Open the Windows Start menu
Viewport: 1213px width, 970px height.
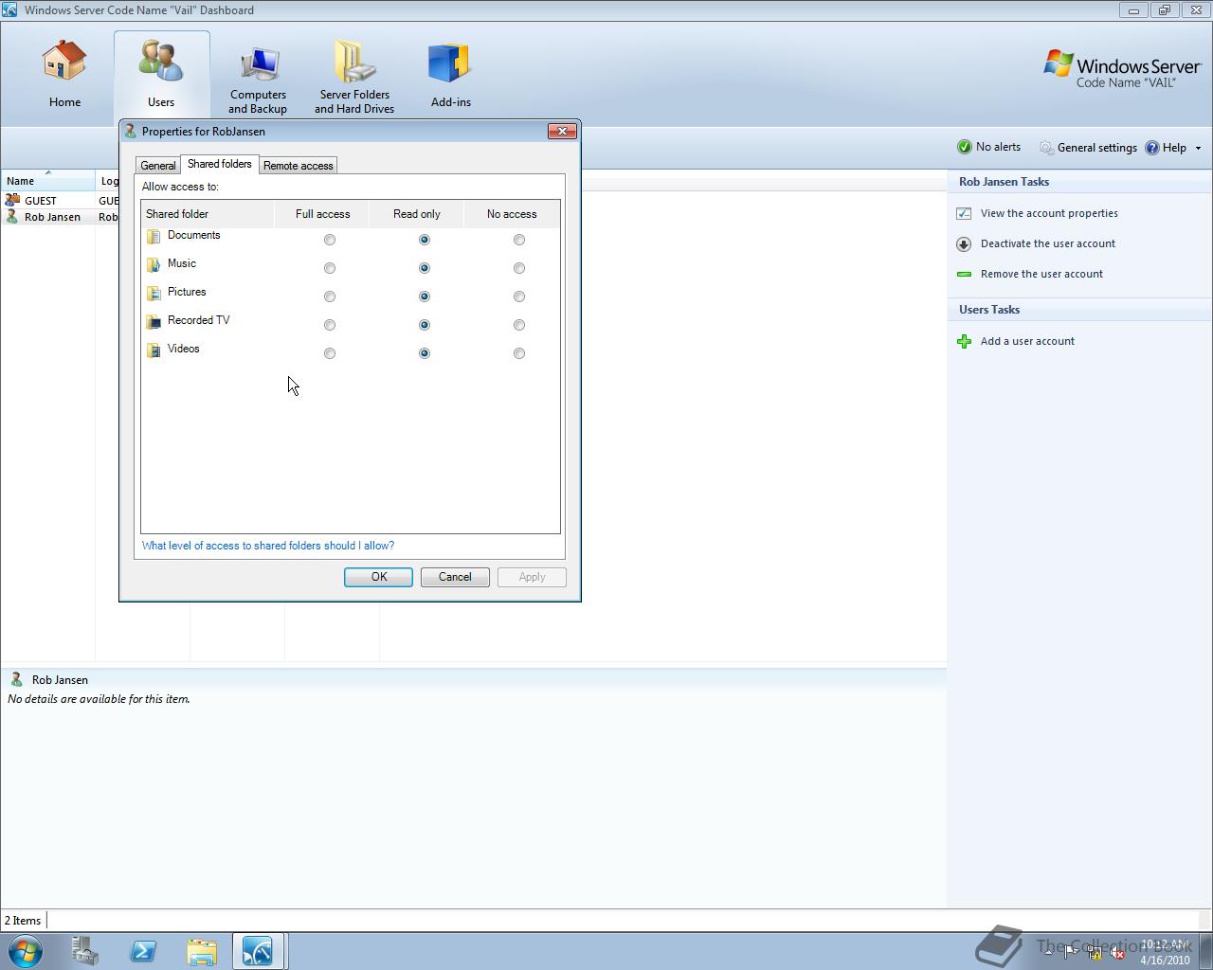point(26,950)
